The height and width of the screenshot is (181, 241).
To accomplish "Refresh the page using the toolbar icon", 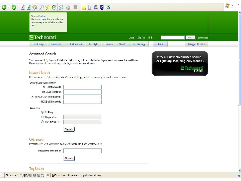I will pos(28,7).
